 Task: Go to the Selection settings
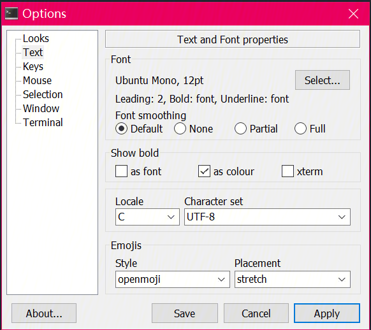[x=43, y=94]
